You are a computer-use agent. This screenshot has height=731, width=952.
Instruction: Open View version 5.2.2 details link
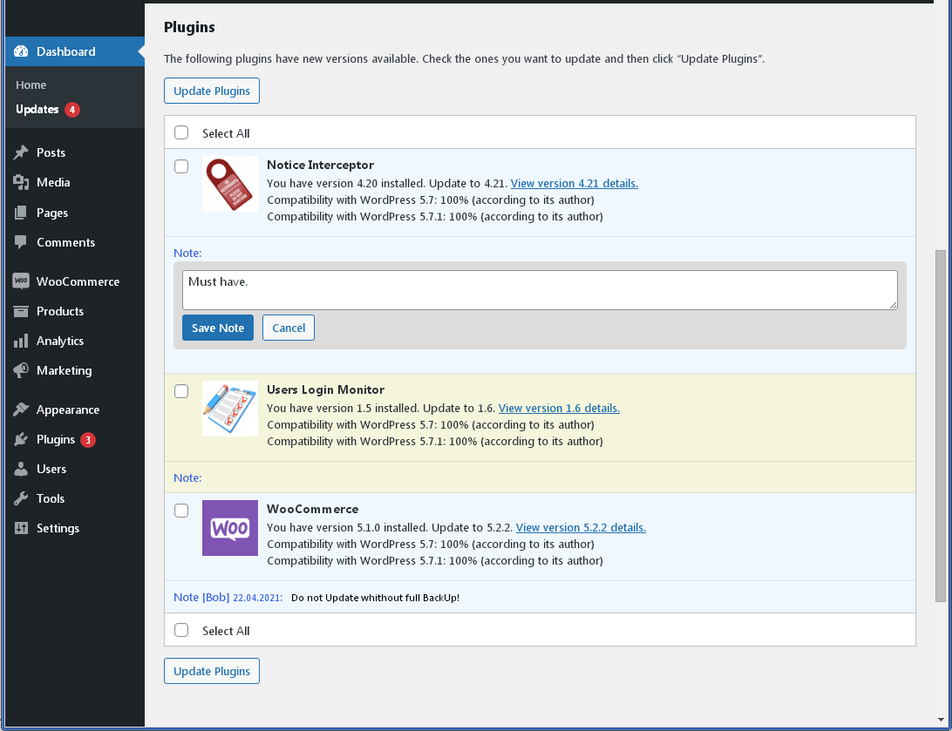[581, 528]
